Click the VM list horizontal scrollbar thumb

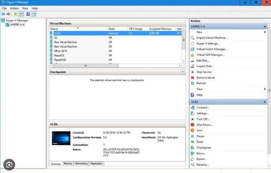pos(86,66)
